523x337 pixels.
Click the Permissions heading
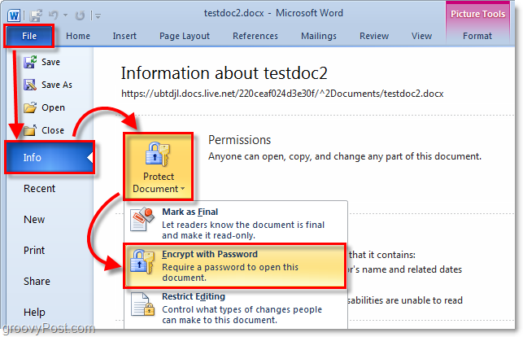coord(239,140)
